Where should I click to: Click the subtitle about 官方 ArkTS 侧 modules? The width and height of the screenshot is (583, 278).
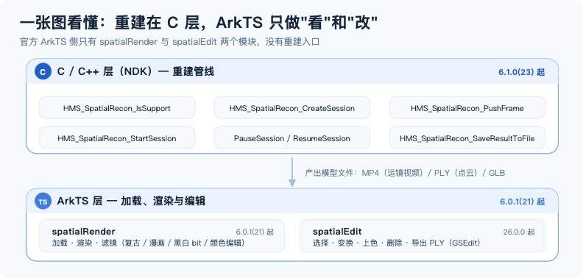point(169,42)
